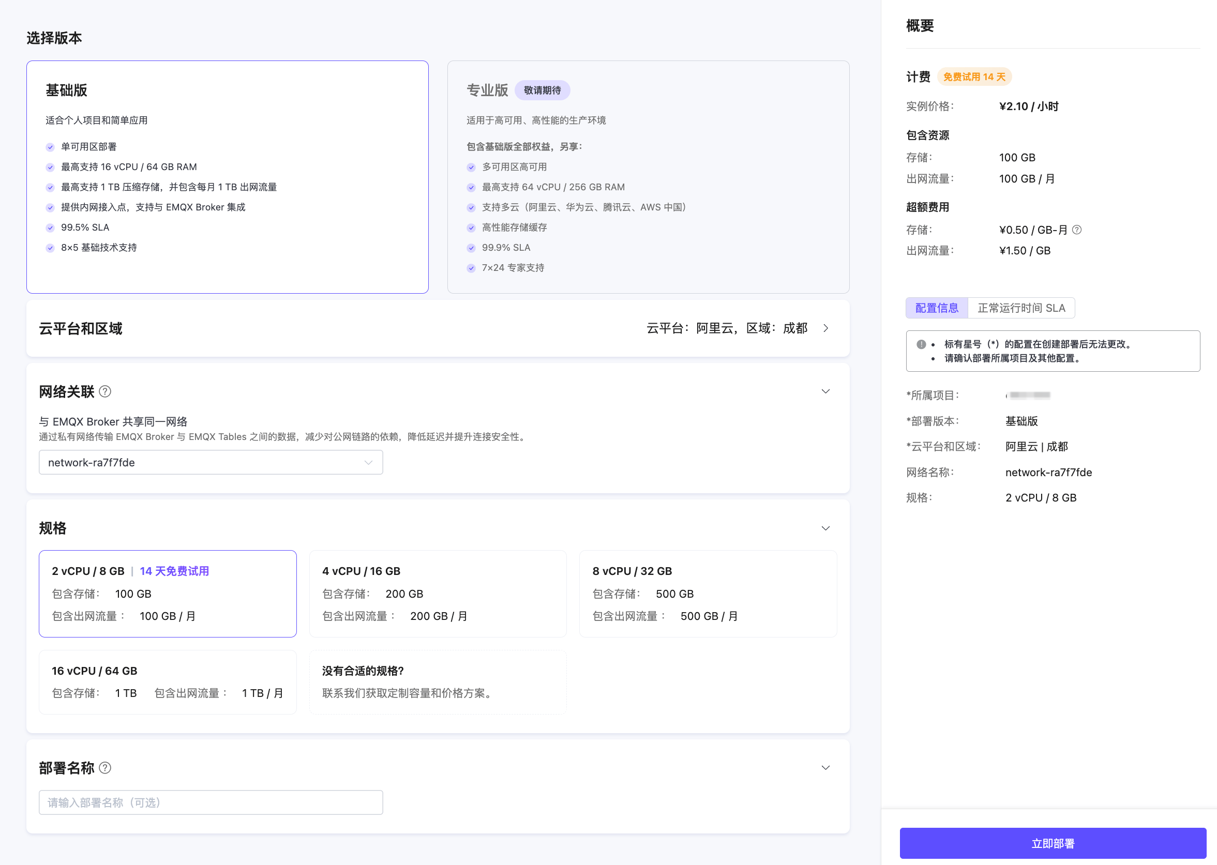Screen dimensions: 1217x865
Task: Click check icon beside 99.5% SLA
Action: pos(50,228)
